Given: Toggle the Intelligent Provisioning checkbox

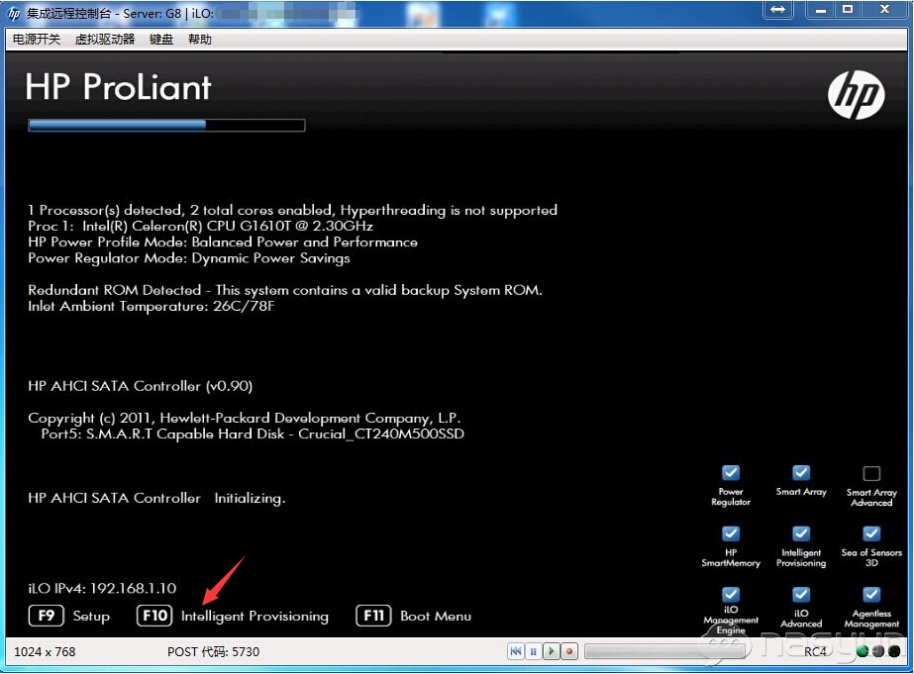Looking at the screenshot, I should (x=801, y=533).
